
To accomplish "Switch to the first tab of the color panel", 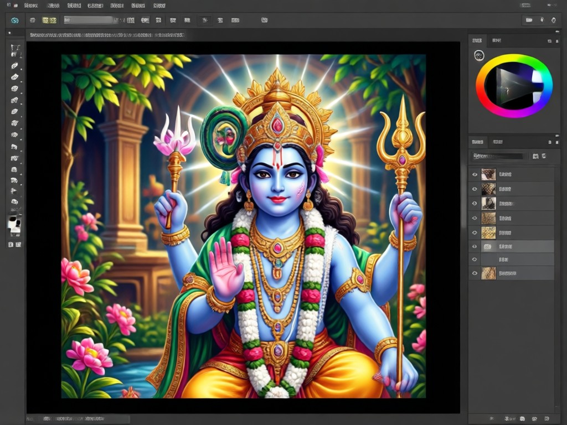I will 477,41.
